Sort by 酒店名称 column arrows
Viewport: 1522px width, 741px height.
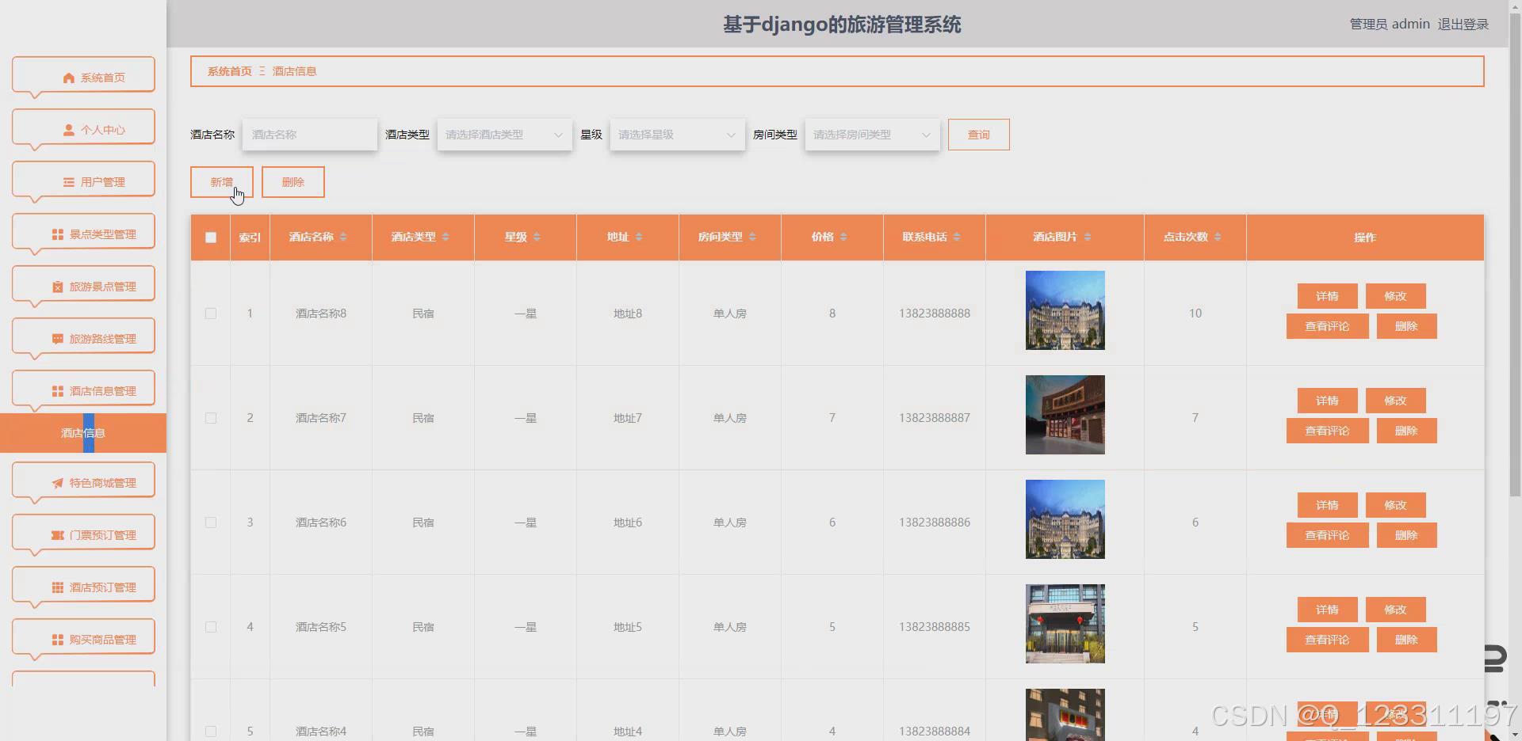tap(343, 237)
